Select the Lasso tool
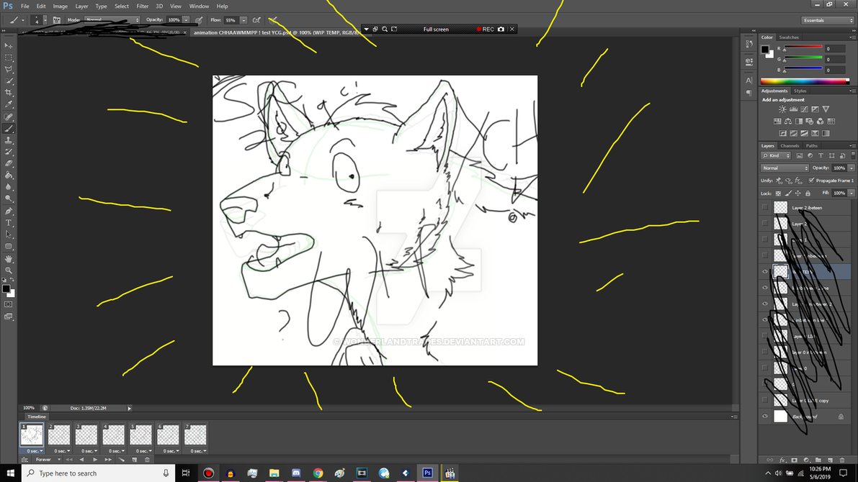858x482 pixels. click(6, 69)
